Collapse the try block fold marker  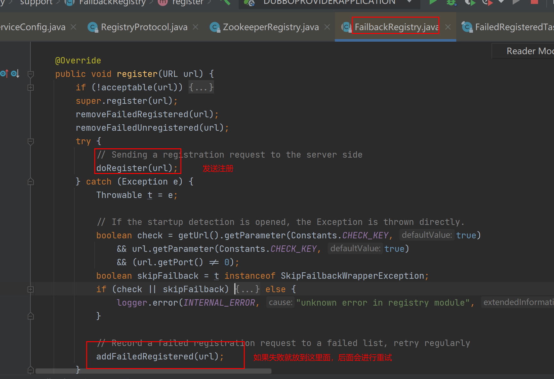coord(31,142)
